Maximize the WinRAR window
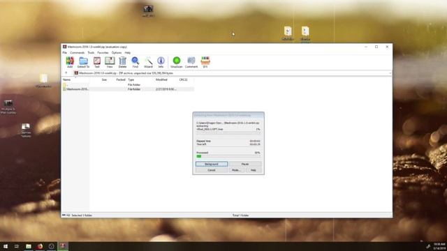The image size is (447, 251). [x=376, y=47]
